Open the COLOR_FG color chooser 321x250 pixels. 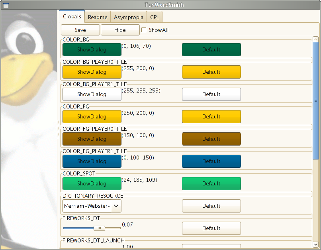pyautogui.click(x=92, y=116)
